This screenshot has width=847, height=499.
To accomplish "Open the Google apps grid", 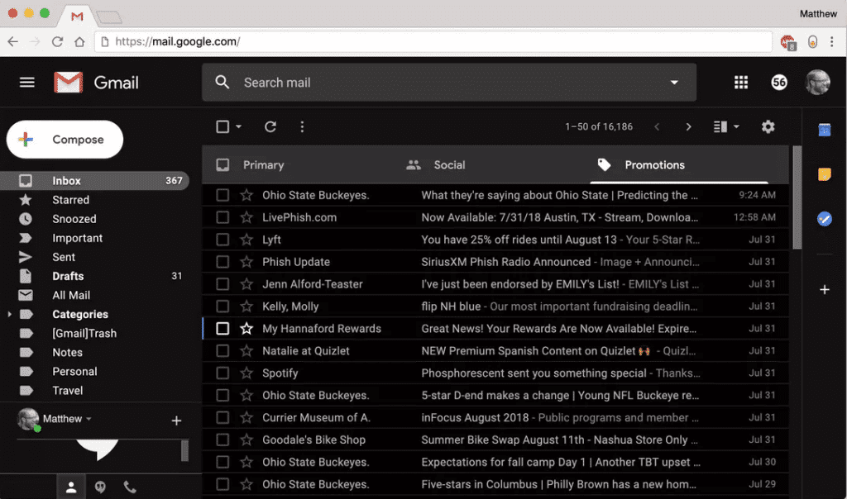I will tap(741, 82).
